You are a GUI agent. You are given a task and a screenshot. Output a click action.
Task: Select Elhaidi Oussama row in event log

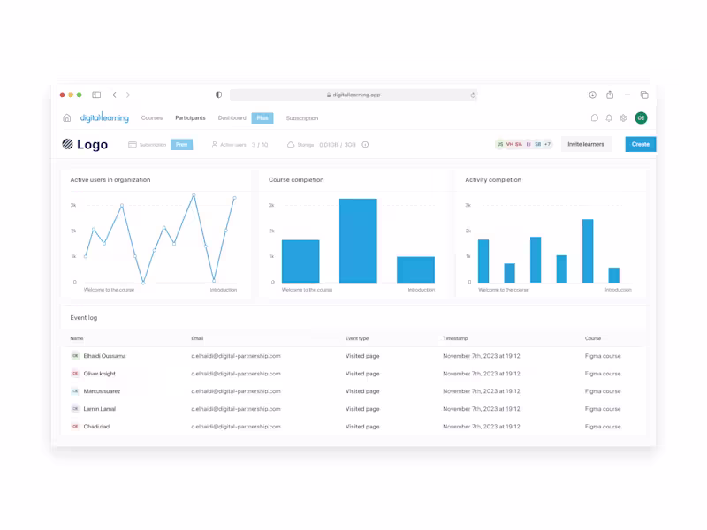pos(353,356)
